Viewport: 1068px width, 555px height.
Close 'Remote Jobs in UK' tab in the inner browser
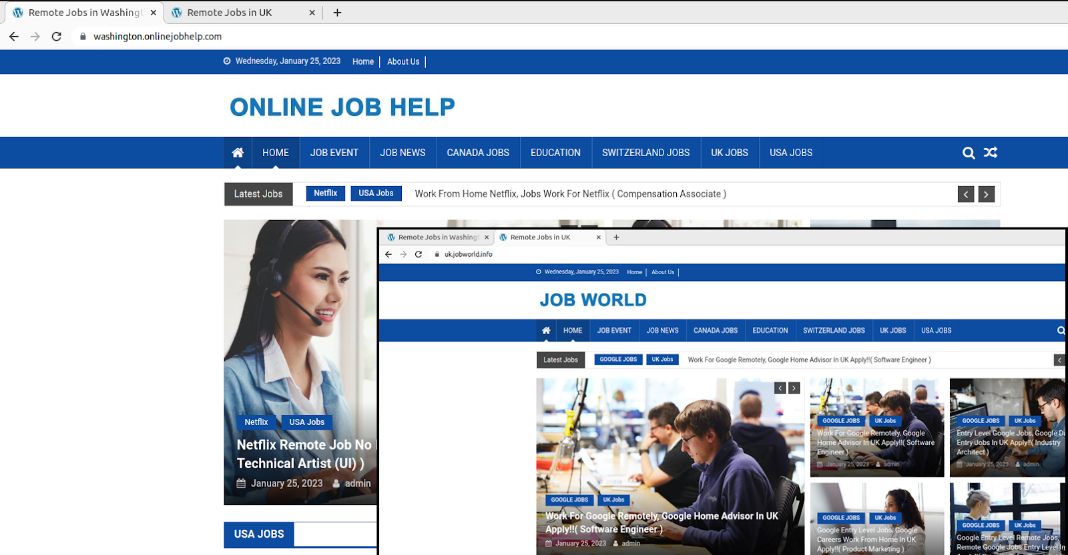click(599, 237)
